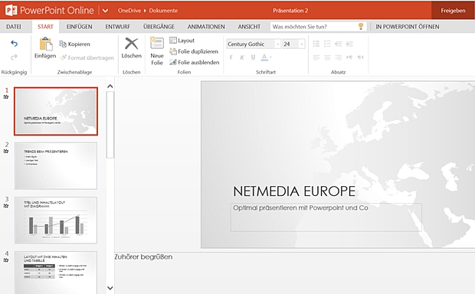This screenshot has width=475, height=294.
Task: Click the increase indent icon
Action: pos(349,44)
